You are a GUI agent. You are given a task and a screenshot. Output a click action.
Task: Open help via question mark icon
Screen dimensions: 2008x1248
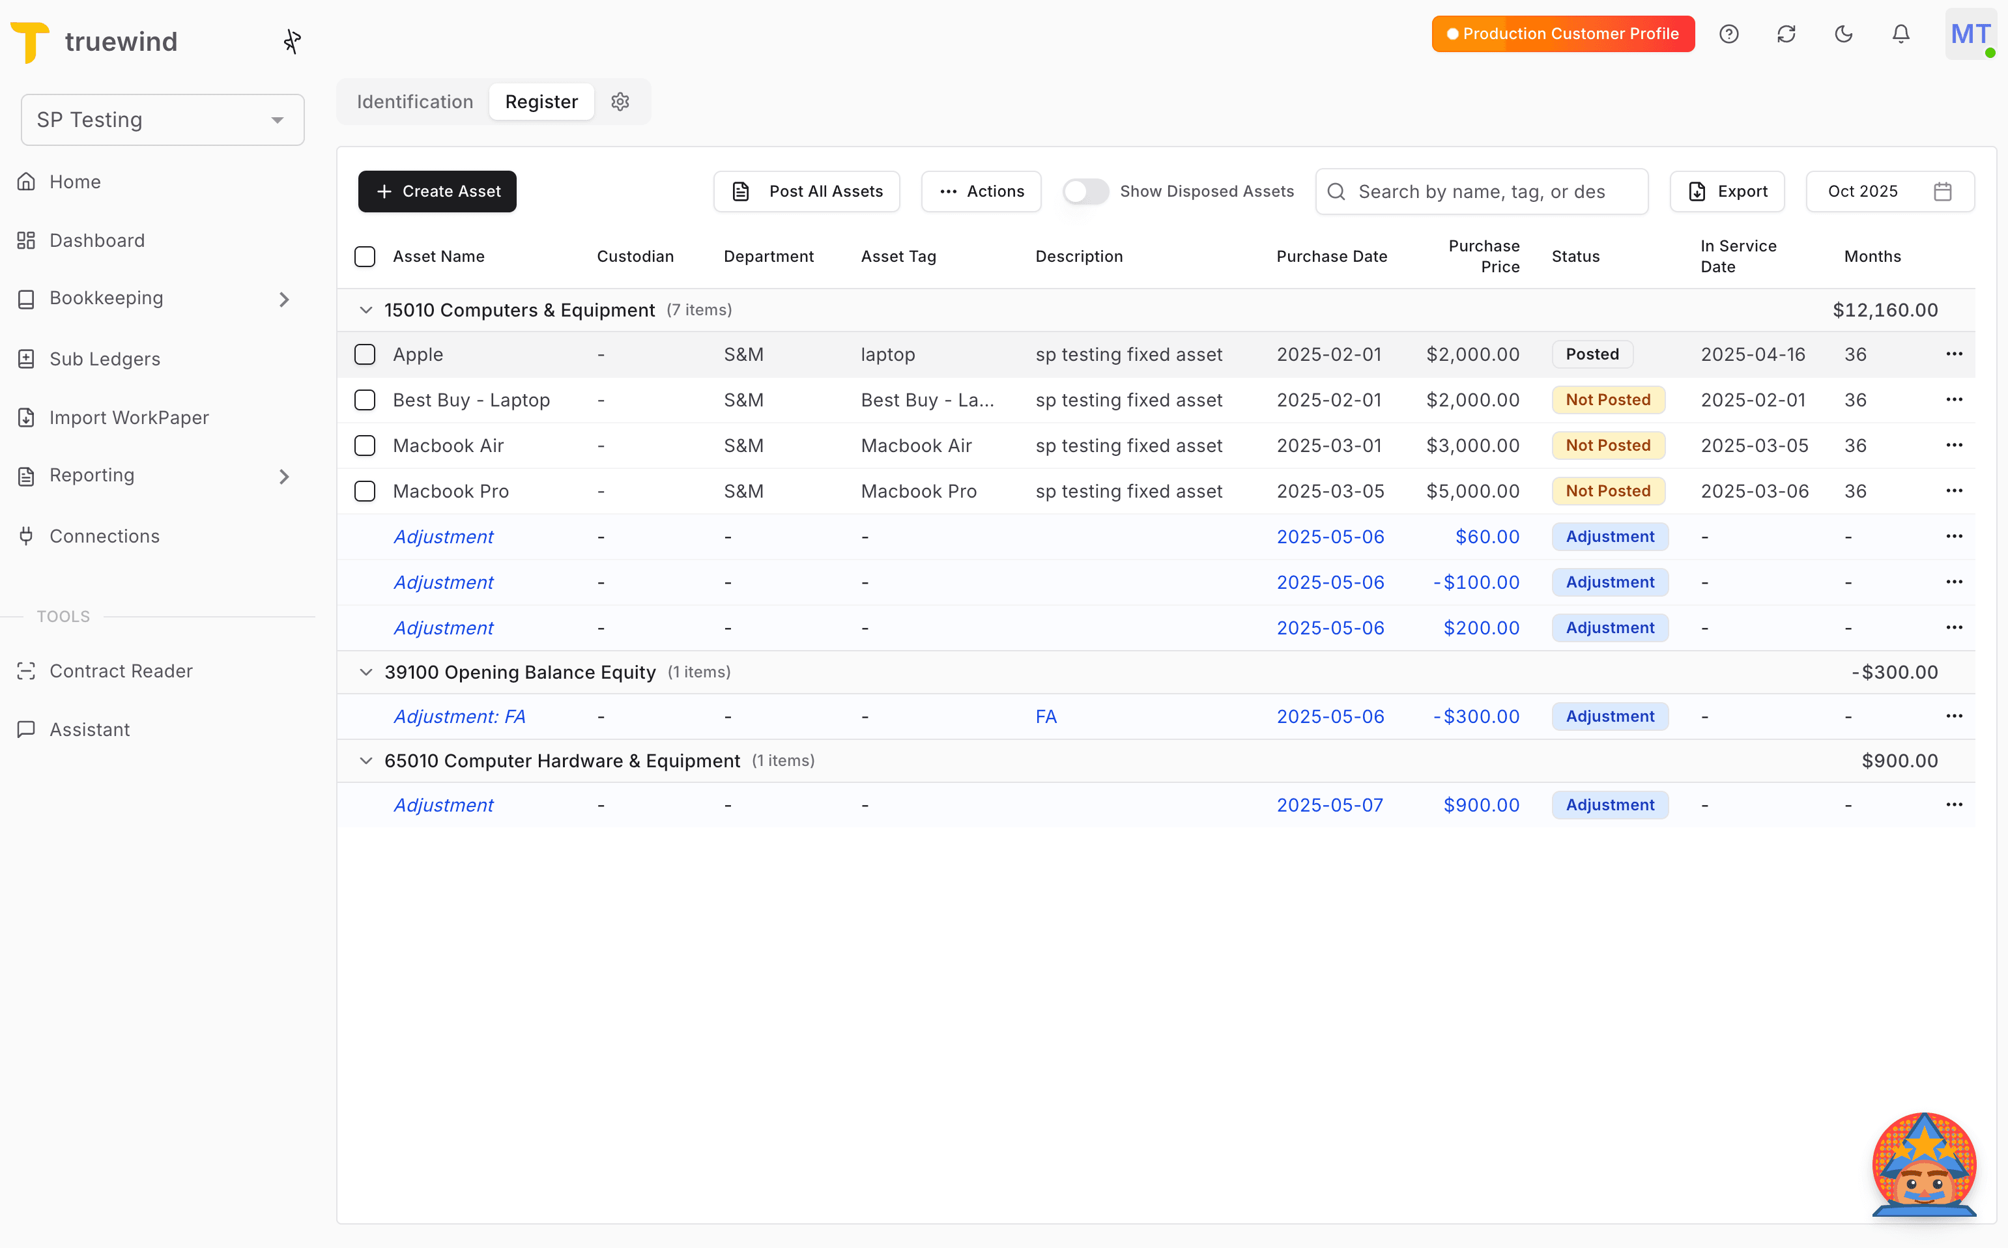[1729, 34]
